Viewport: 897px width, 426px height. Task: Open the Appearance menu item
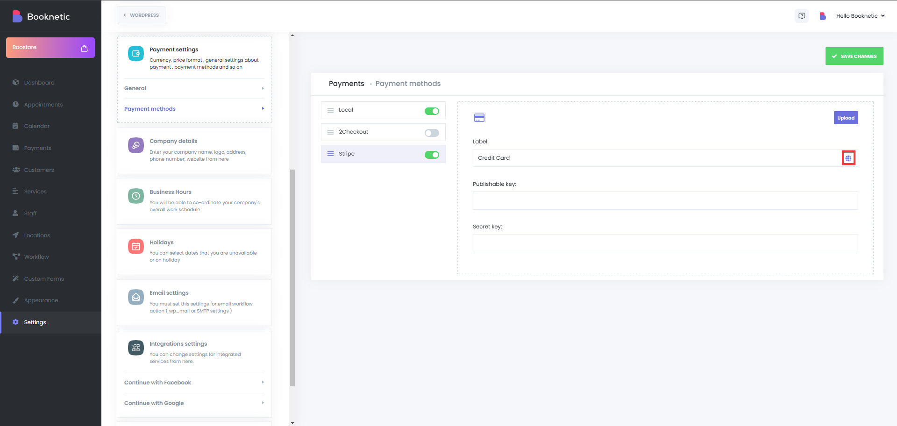pyautogui.click(x=50, y=300)
